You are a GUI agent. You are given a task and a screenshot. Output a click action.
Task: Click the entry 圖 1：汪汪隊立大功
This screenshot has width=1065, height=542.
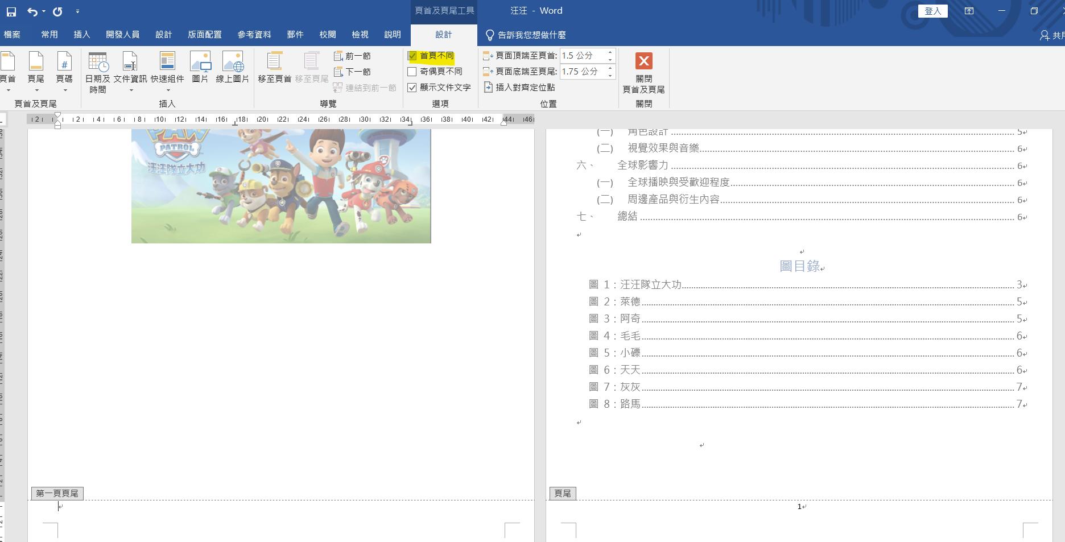808,284
